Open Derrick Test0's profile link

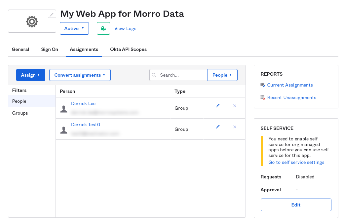[86, 125]
